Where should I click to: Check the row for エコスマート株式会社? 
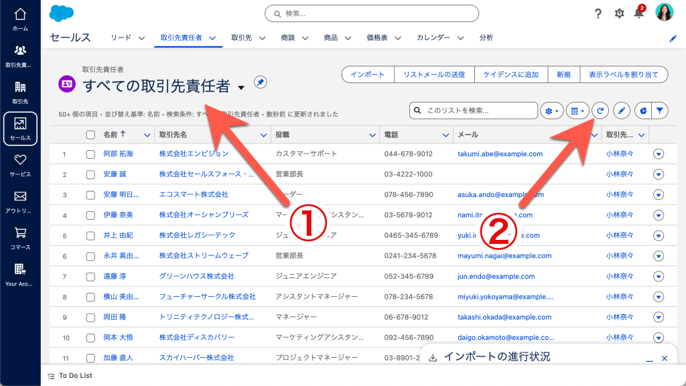tap(90, 195)
